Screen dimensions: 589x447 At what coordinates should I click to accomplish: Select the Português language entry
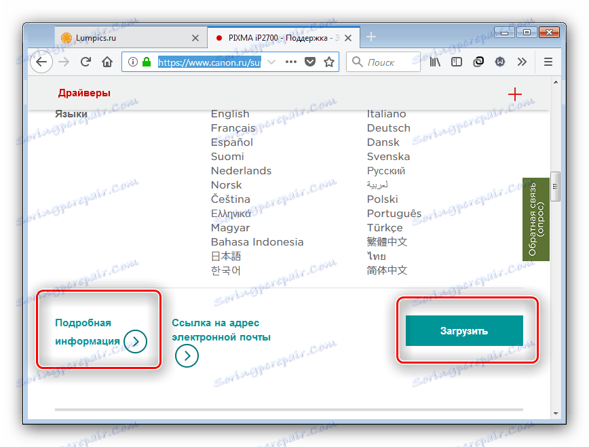coord(394,214)
